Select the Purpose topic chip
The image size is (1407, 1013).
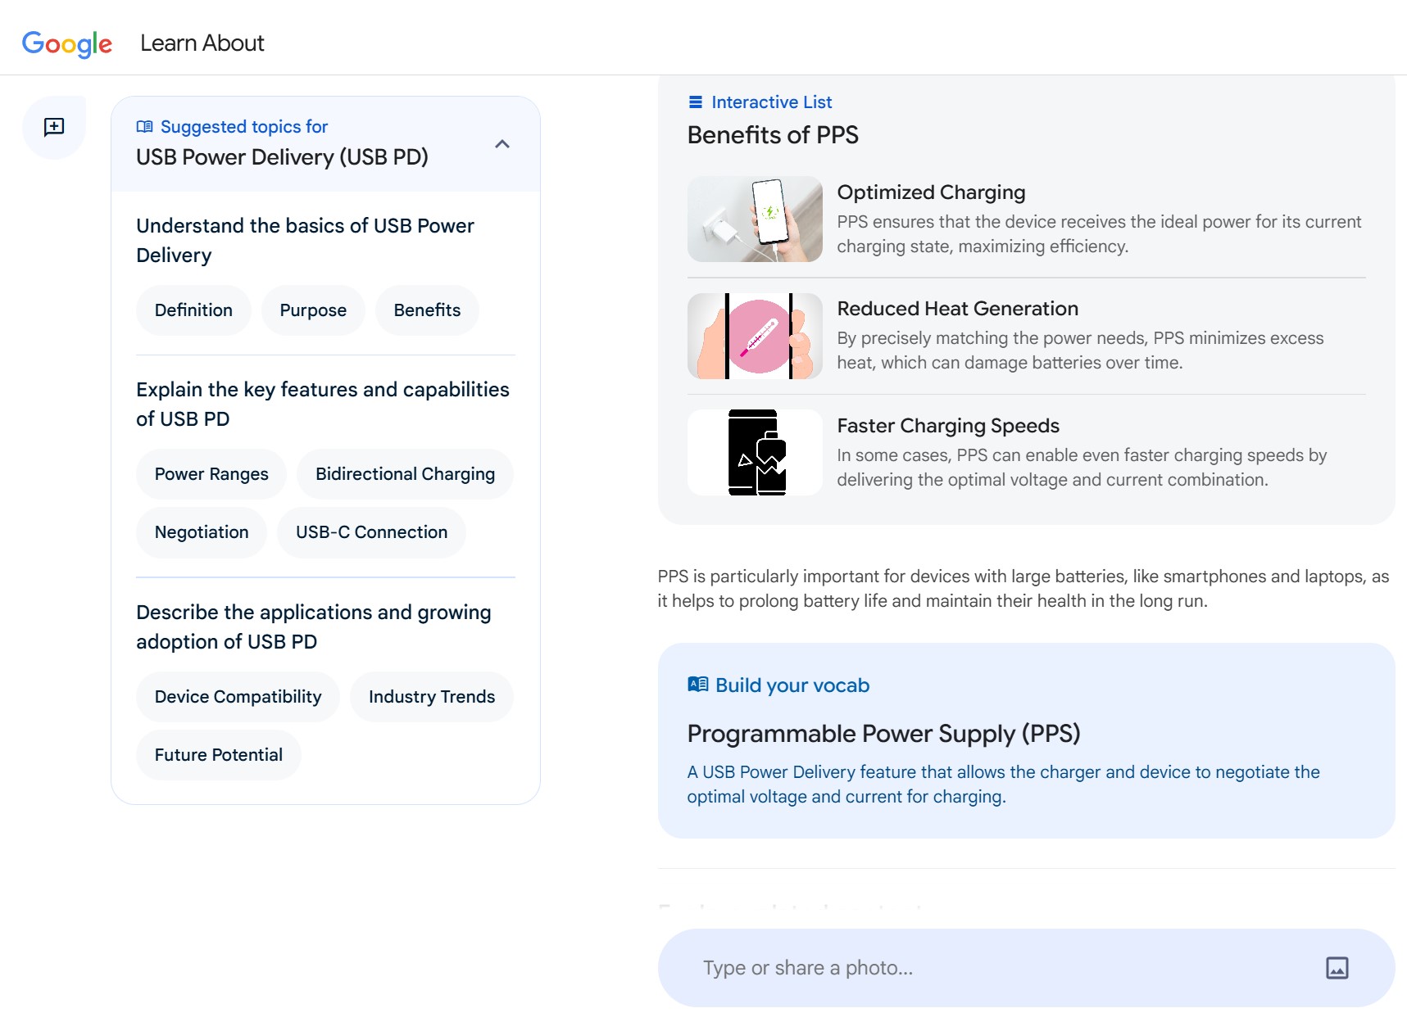click(313, 310)
